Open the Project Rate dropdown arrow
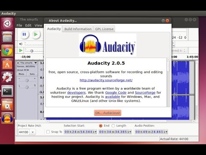The height and width of the screenshot is (155, 206). tap(33, 132)
